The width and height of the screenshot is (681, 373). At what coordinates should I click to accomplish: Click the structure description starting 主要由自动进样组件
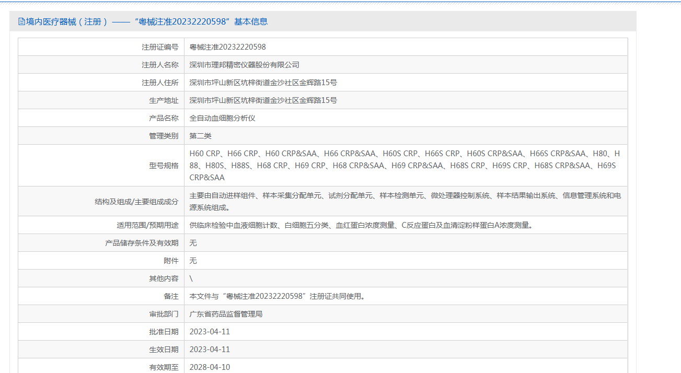click(405, 201)
